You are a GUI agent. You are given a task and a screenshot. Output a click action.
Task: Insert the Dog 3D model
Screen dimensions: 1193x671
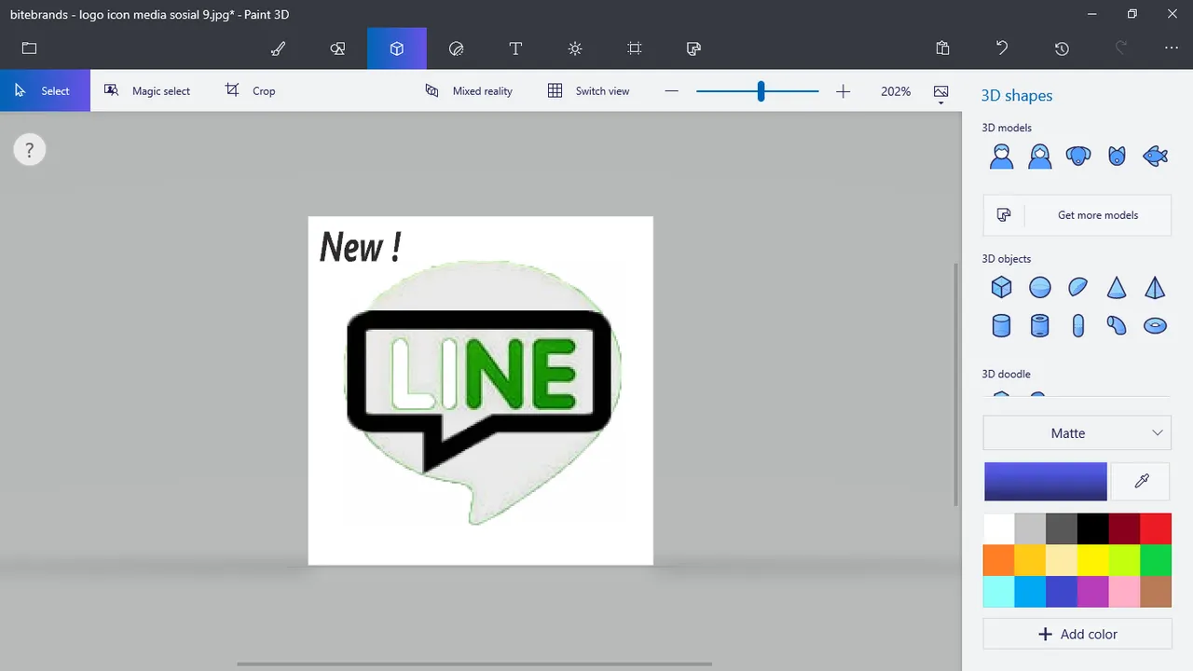point(1078,156)
